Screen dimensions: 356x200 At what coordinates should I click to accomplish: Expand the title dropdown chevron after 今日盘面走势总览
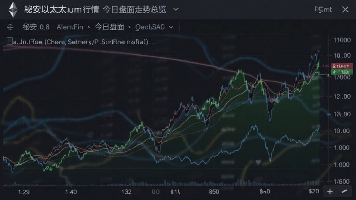coord(176,9)
